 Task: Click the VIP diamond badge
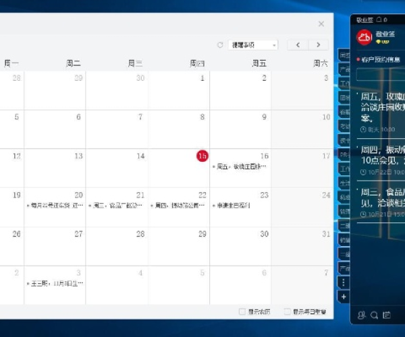click(383, 42)
